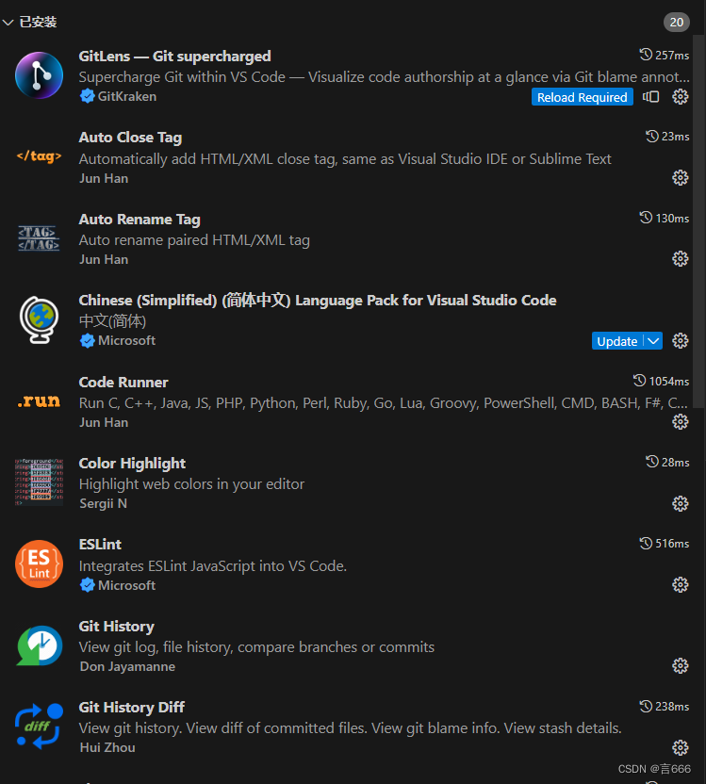Open manage gear for Code Runner

[680, 421]
